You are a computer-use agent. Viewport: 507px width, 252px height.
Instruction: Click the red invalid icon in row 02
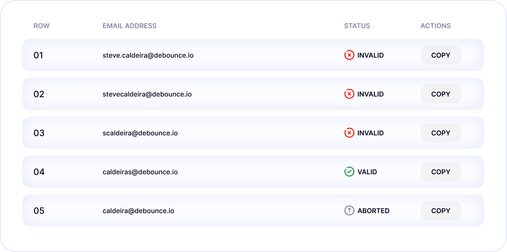click(349, 94)
